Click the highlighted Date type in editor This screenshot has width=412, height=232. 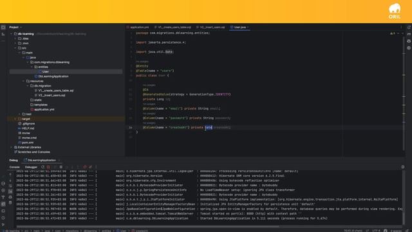(x=209, y=128)
